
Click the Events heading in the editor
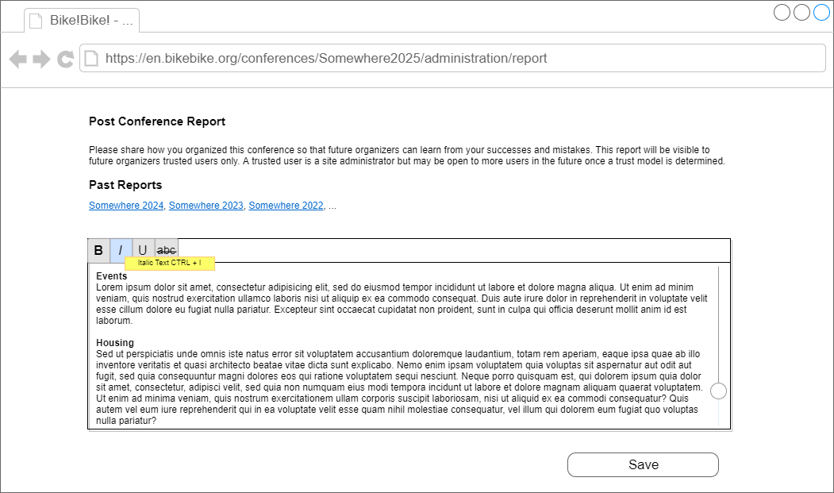(112, 276)
